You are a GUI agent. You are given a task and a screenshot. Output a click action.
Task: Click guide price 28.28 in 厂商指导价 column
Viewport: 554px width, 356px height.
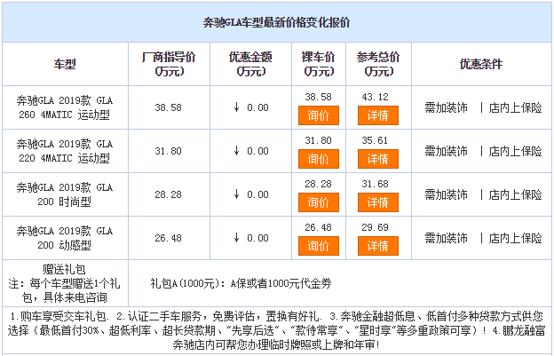(168, 194)
